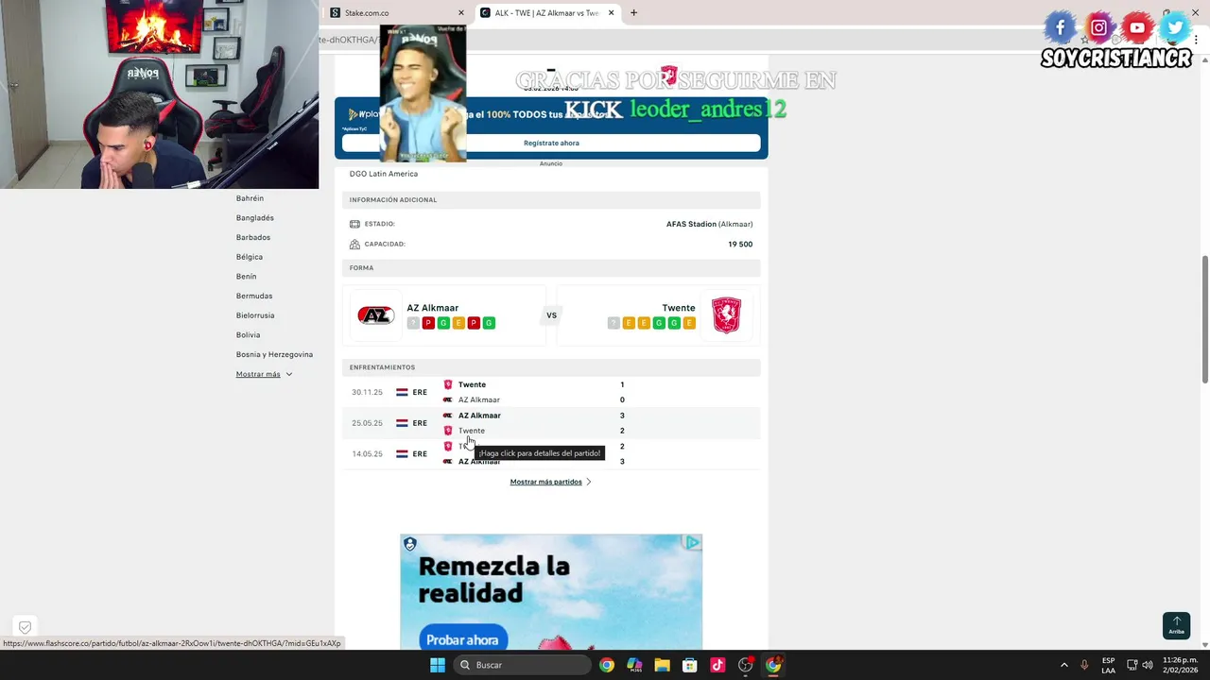Open Barbados in the country list
The height and width of the screenshot is (680, 1210).
click(x=253, y=237)
